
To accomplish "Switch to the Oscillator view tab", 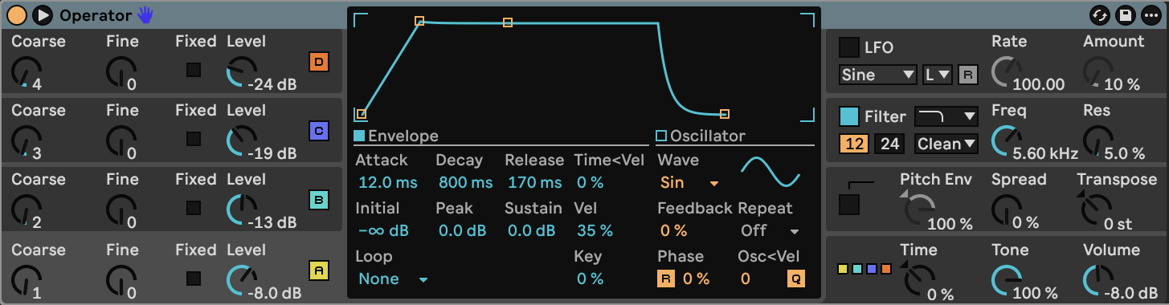I will [701, 136].
